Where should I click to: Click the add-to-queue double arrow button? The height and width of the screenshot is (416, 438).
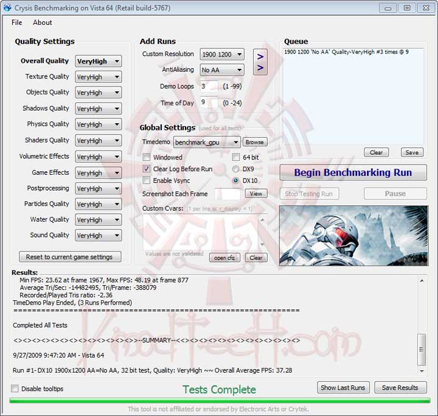(260, 62)
